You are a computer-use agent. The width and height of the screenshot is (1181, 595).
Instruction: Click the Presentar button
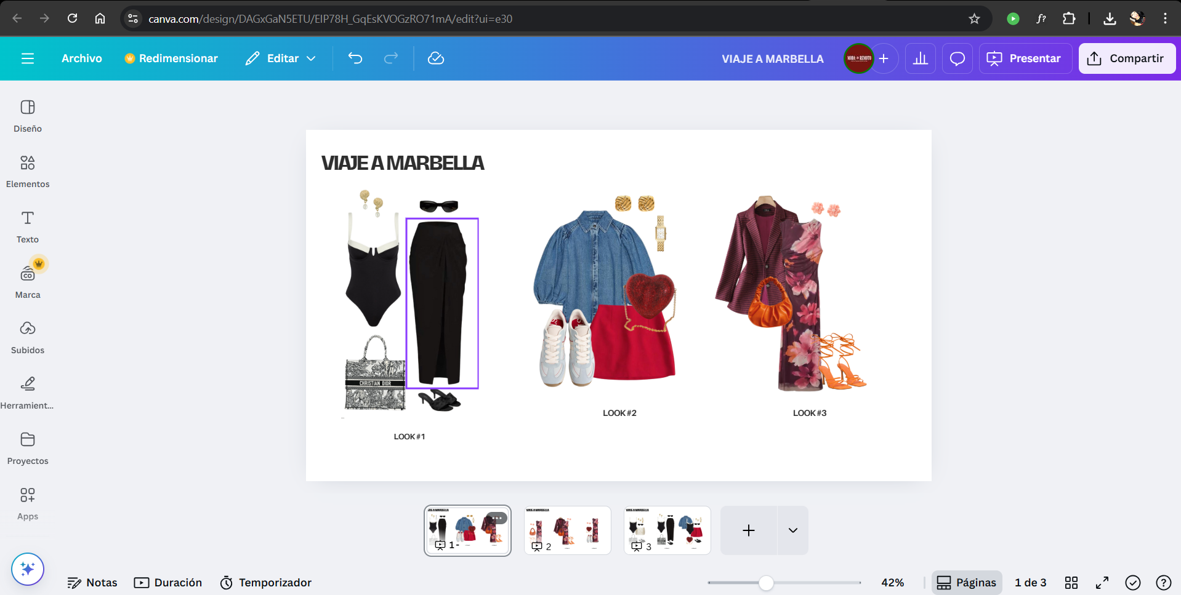1025,58
